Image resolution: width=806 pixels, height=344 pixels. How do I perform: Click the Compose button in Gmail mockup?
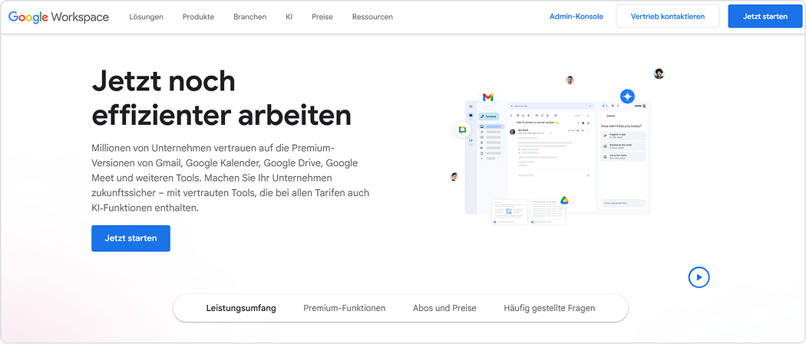(488, 116)
